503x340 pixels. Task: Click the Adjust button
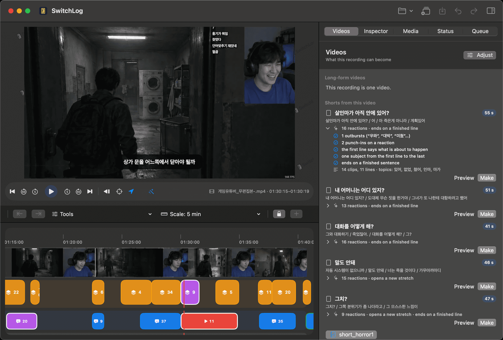(480, 55)
